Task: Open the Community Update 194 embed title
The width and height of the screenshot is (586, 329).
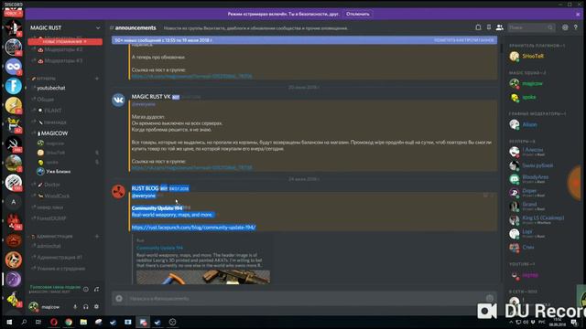Action: tap(159, 248)
